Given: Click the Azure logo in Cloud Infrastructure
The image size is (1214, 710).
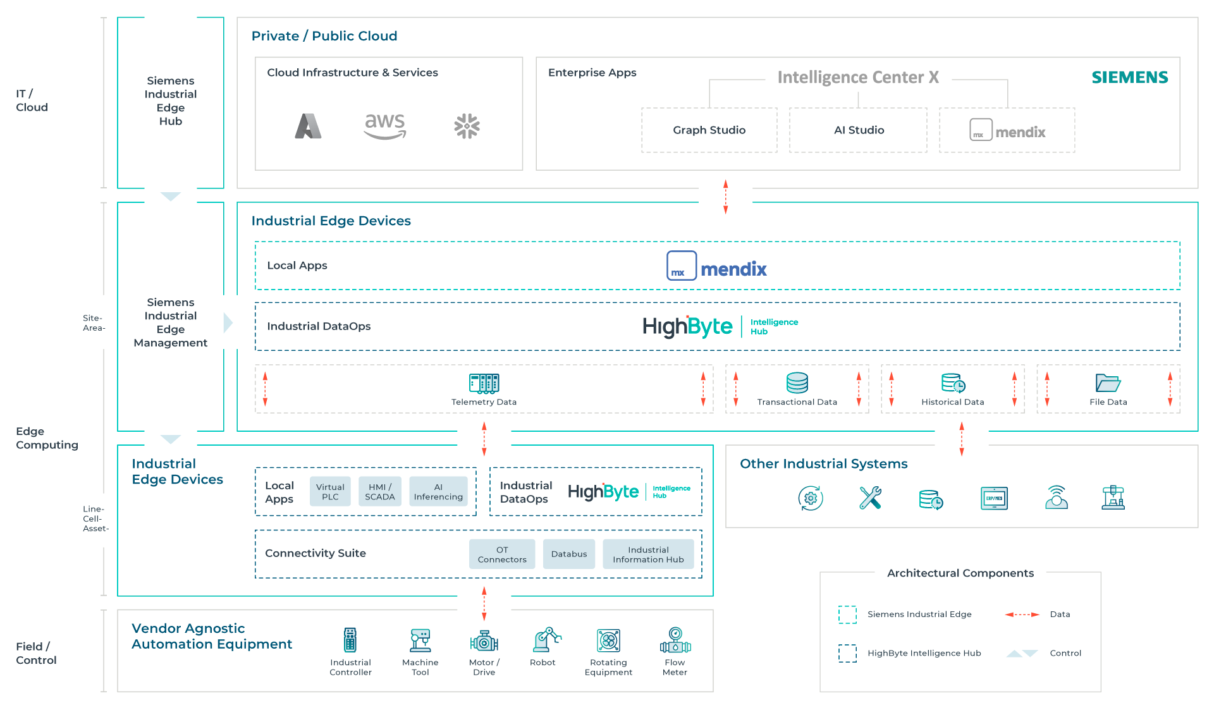Looking at the screenshot, I should (308, 126).
